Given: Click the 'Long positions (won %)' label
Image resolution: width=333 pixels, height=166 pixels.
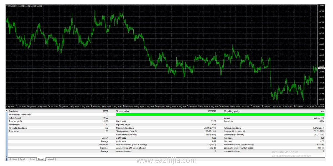Looking at the screenshot, I should (x=234, y=131).
